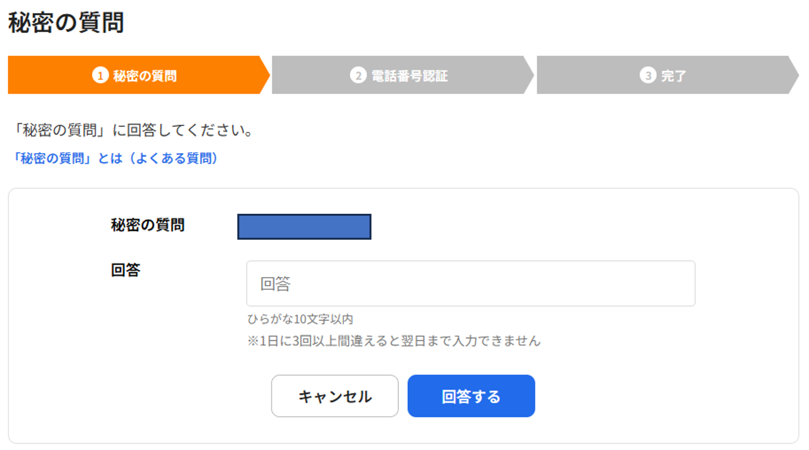Viewport: 809px width, 450px height.
Task: Click the orange arrow tip of step one
Action: (x=265, y=75)
